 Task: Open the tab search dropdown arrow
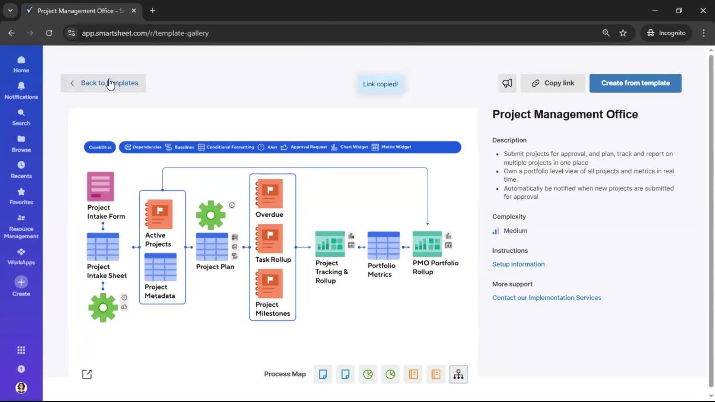point(10,10)
